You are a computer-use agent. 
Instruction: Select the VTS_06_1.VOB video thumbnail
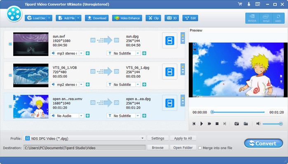(x=31, y=75)
